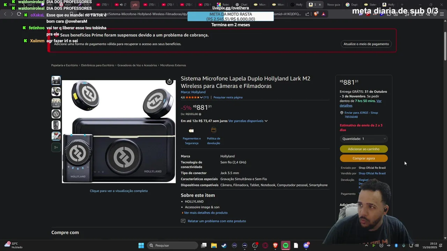Screen dimensions: 447x251
Task: Expand 'Ver parcelas disponíveis' dropdown
Action: click(x=248, y=121)
